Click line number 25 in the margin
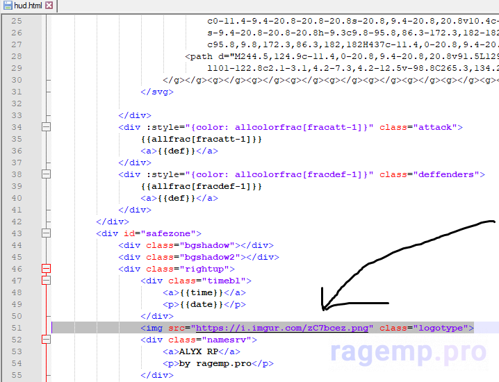 point(17,21)
